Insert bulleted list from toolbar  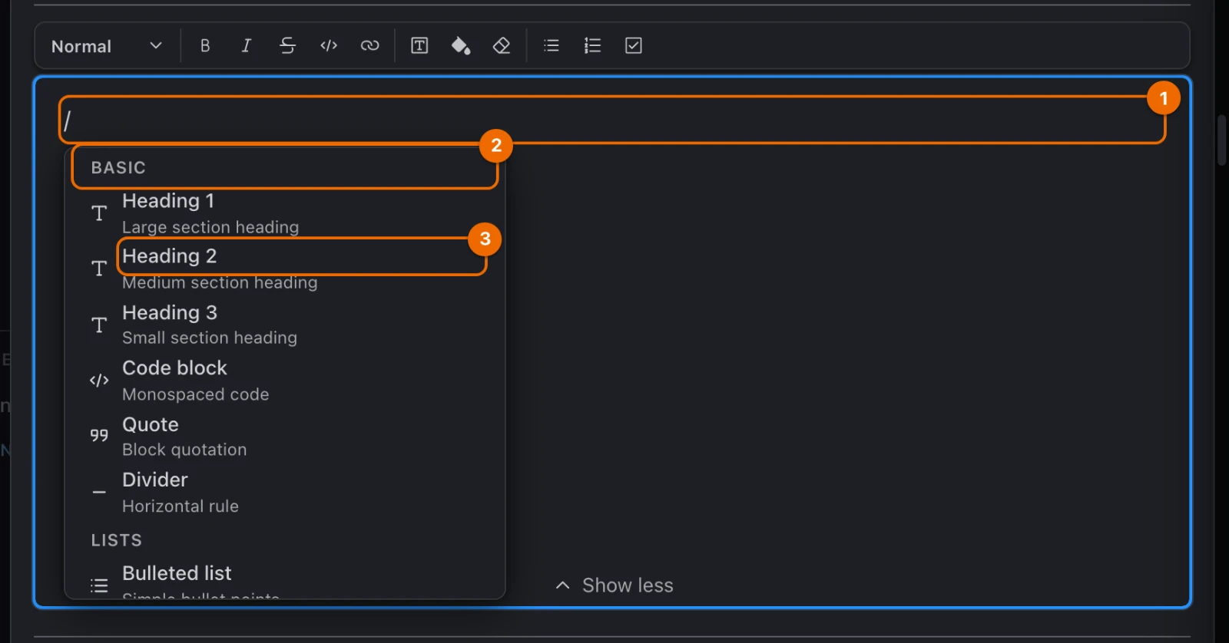pos(552,46)
